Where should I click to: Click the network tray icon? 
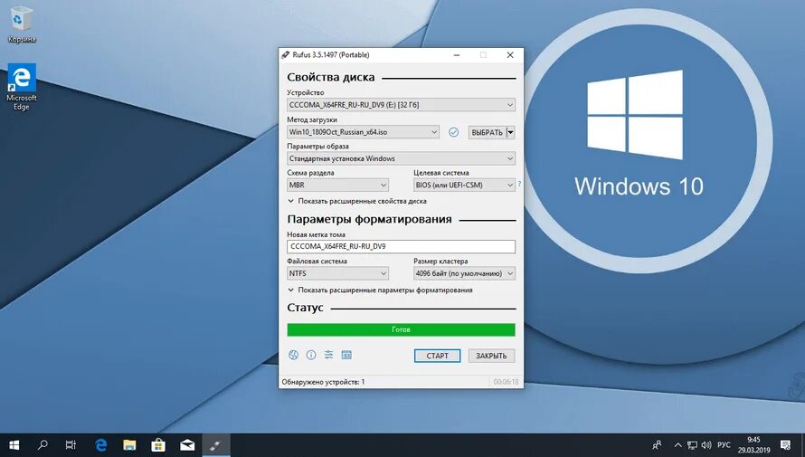pyautogui.click(x=692, y=445)
